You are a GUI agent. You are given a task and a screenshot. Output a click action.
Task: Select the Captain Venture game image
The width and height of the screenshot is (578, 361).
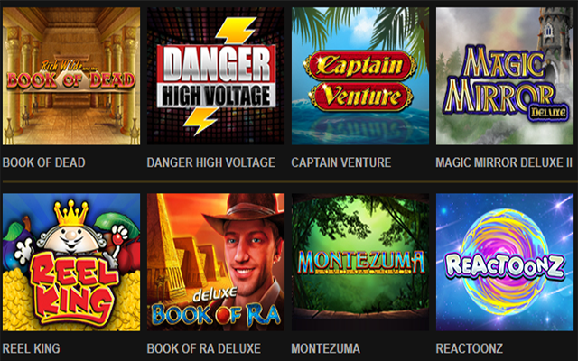coord(360,76)
